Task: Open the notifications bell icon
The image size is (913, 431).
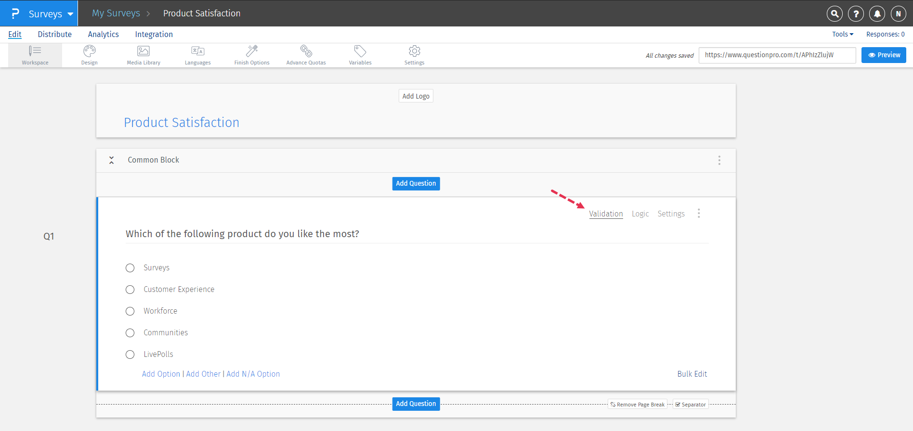Action: (x=877, y=14)
